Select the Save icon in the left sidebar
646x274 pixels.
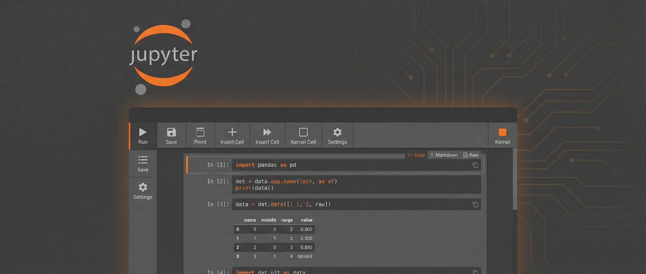[143, 163]
